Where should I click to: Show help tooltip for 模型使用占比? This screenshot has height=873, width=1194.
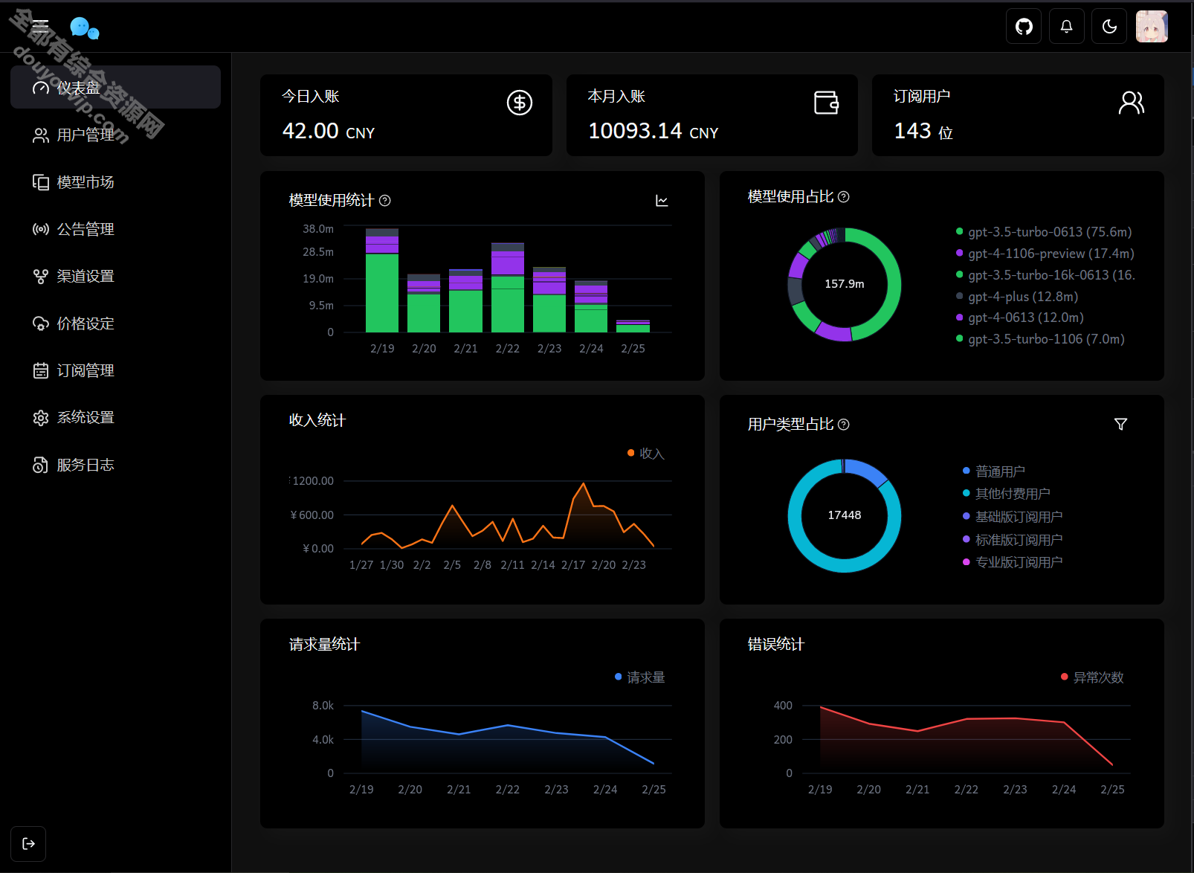[843, 196]
